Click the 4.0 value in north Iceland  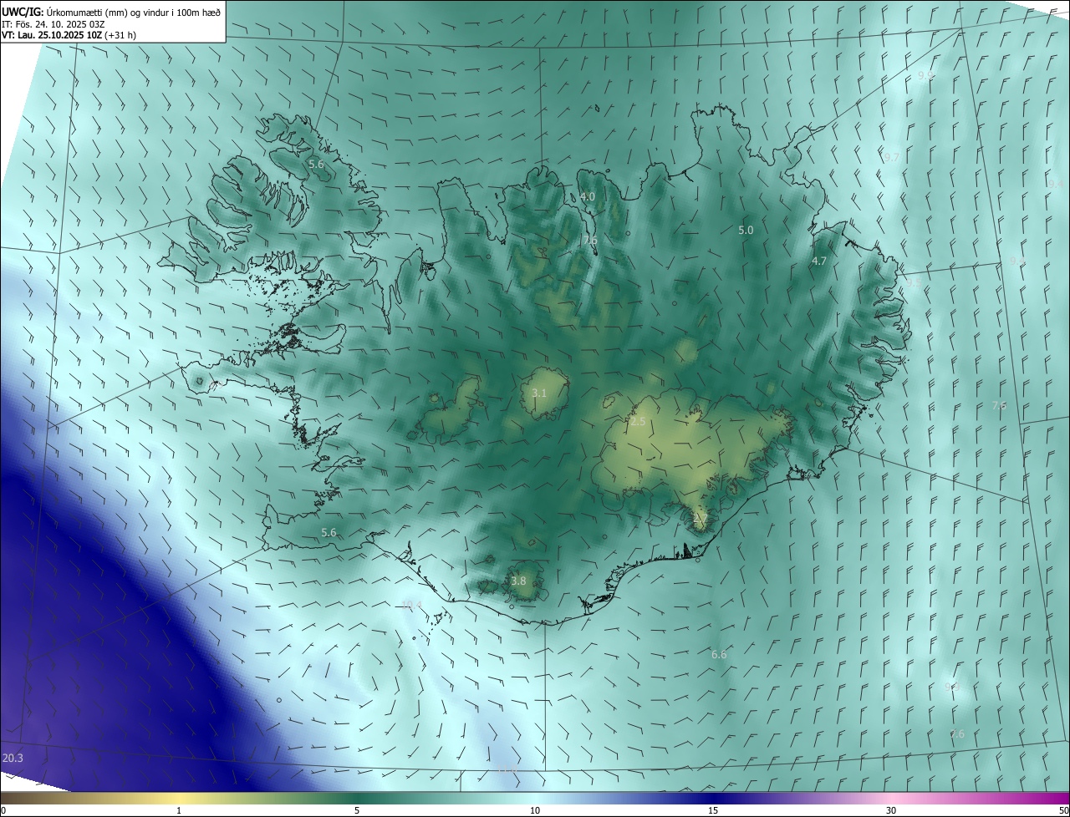click(588, 196)
